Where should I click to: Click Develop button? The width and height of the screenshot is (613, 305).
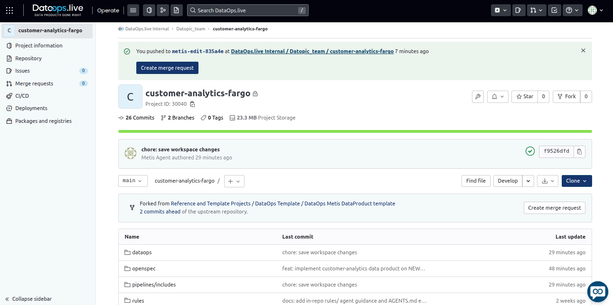tap(508, 181)
